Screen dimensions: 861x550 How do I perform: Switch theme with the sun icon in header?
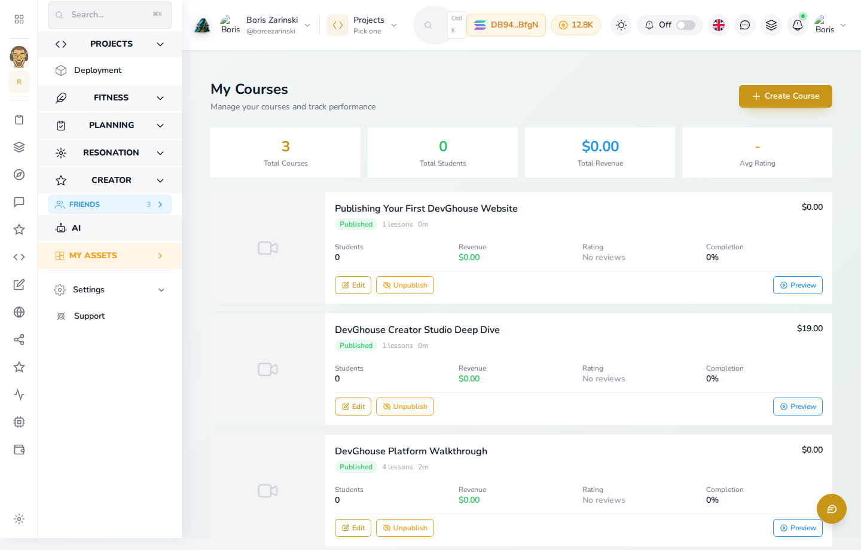[621, 25]
